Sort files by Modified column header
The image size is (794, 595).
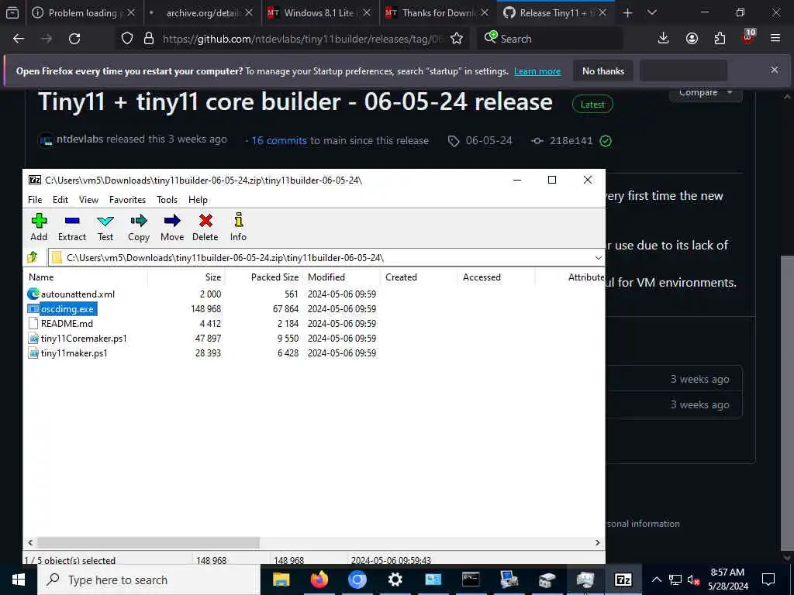pos(341,277)
